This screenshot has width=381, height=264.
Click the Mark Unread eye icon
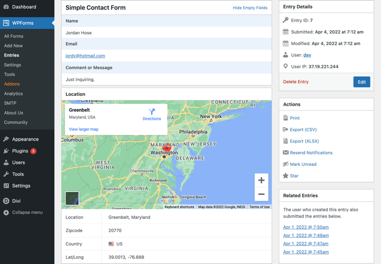click(x=286, y=164)
